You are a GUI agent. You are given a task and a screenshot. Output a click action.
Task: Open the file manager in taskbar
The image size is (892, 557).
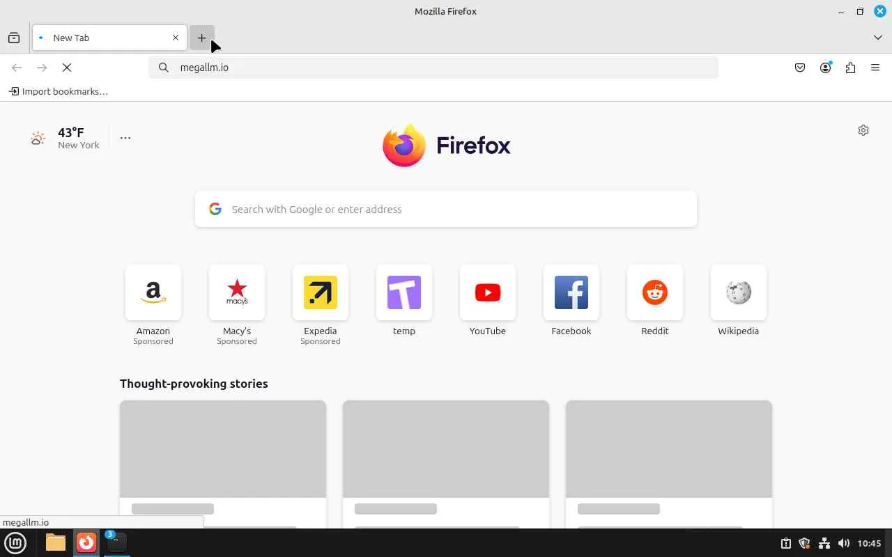pos(56,542)
